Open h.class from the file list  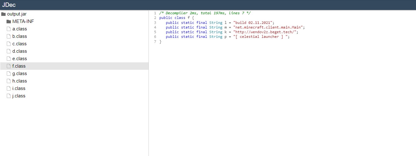[x=20, y=81]
